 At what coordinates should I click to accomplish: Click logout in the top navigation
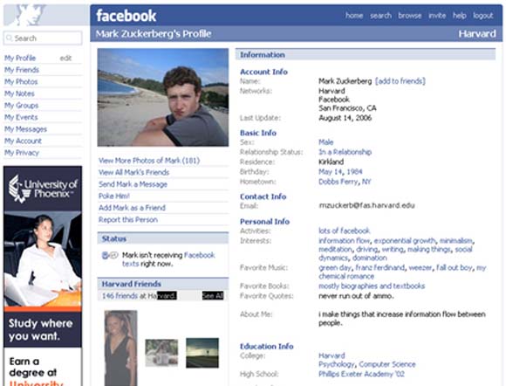click(x=482, y=16)
